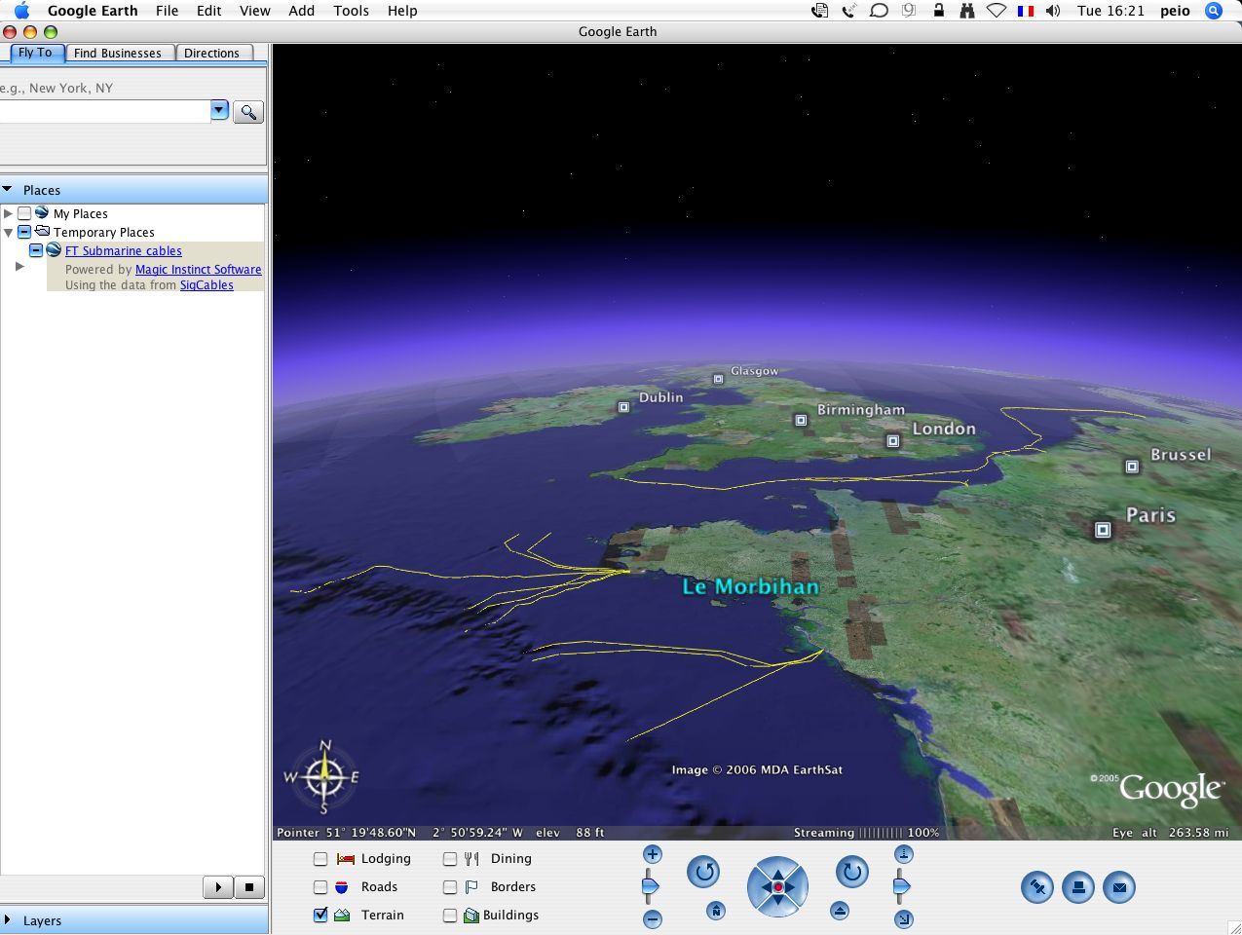Click the tilt slider handle
The image size is (1242, 935).
point(902,884)
